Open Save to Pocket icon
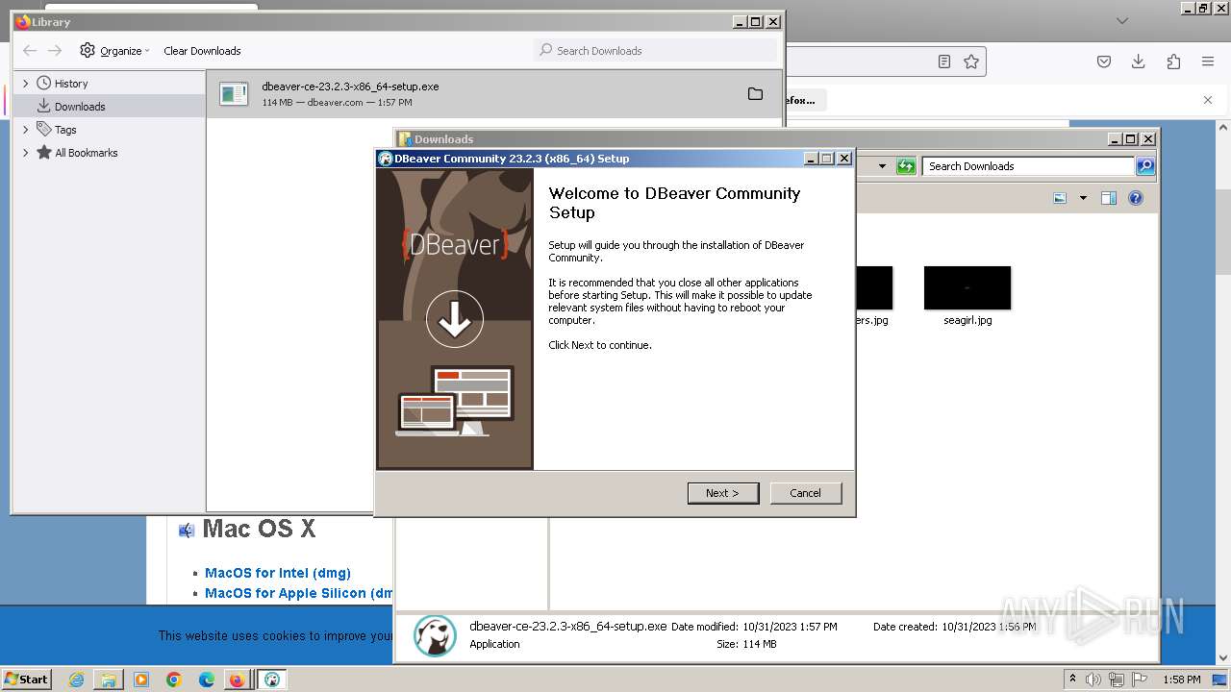1231x692 pixels. (x=1104, y=62)
